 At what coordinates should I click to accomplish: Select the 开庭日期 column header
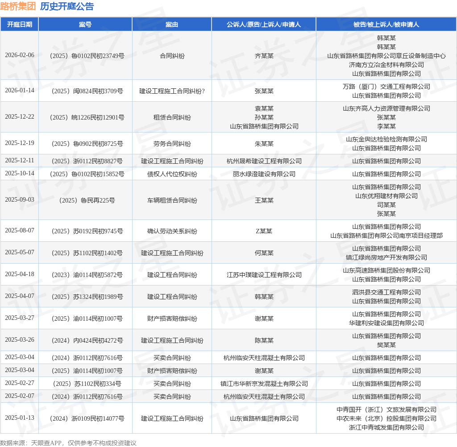(20, 25)
